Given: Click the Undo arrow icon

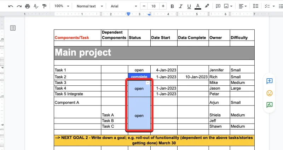Looking at the screenshot, I should pos(11,6).
